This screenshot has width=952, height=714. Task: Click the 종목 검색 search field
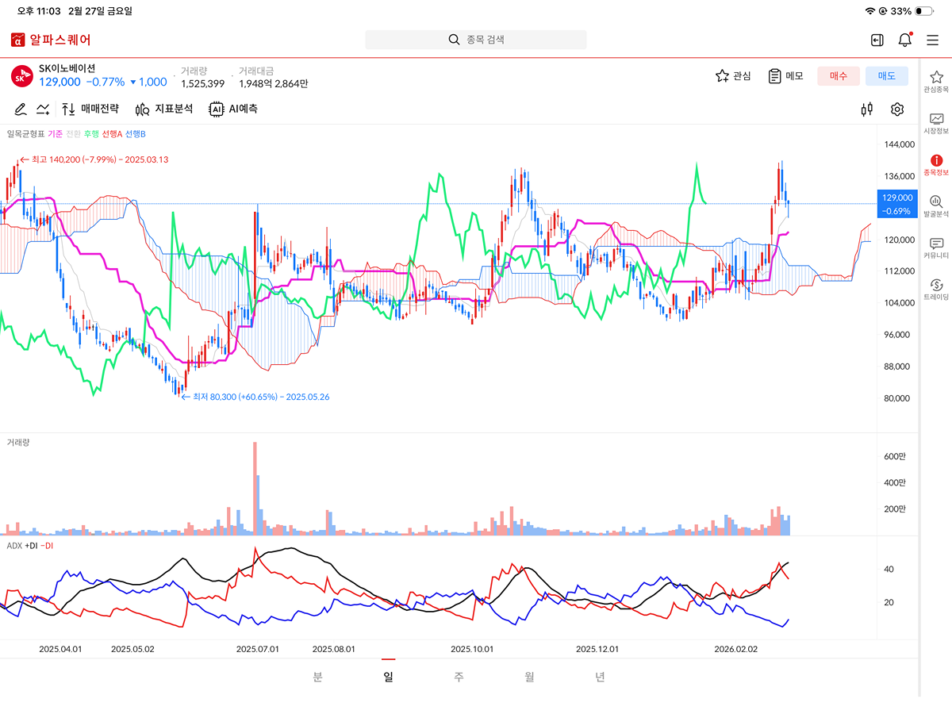tap(476, 40)
